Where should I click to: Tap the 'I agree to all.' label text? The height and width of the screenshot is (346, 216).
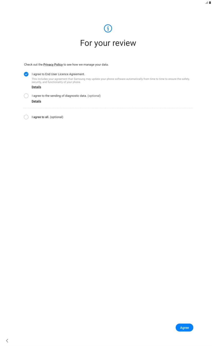[40, 117]
